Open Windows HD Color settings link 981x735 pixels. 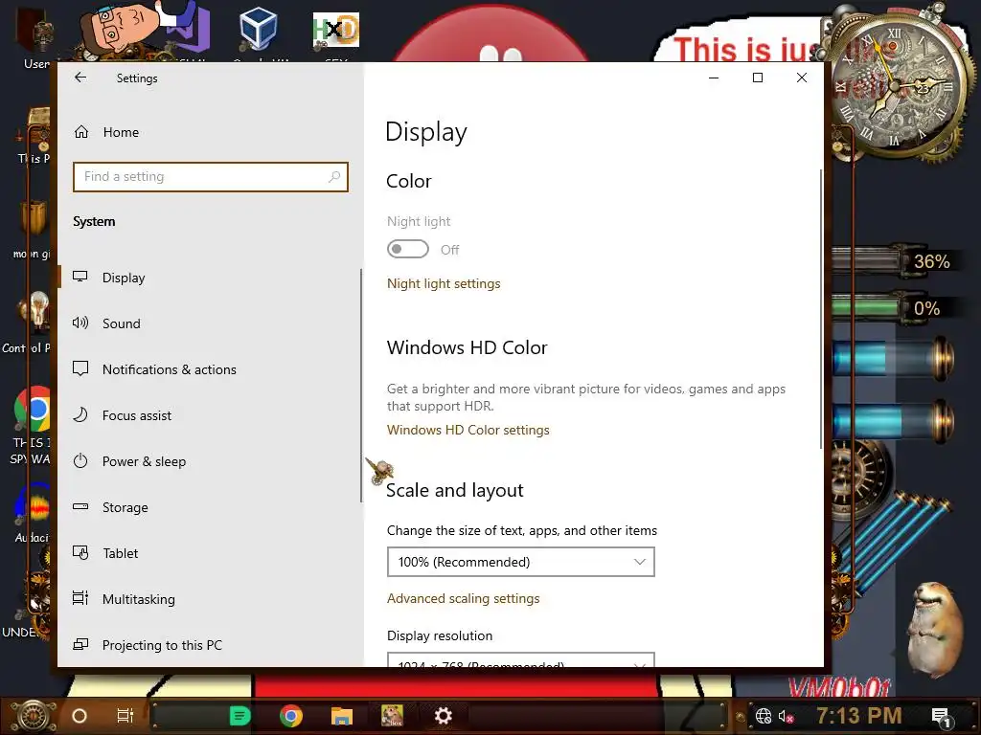468,430
